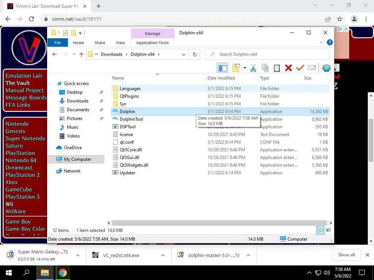Open dolphin-master download options chevron
374x280 pixels.
pos(248,255)
